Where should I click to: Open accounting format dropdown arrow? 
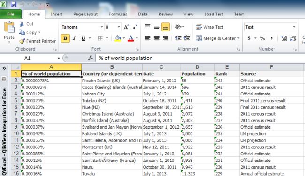click(x=255, y=38)
